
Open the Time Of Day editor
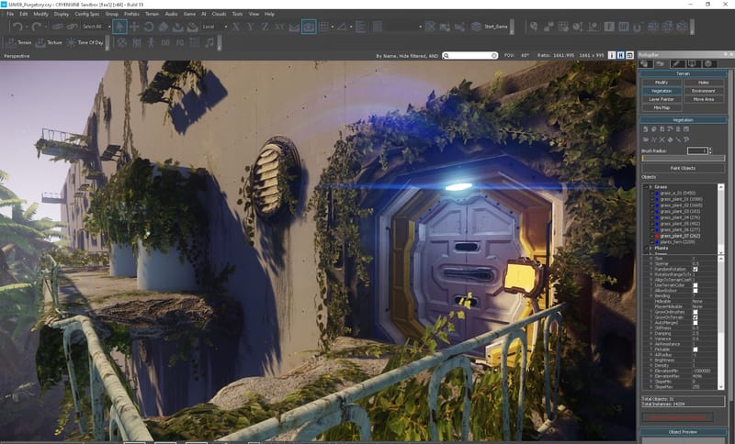[85, 42]
